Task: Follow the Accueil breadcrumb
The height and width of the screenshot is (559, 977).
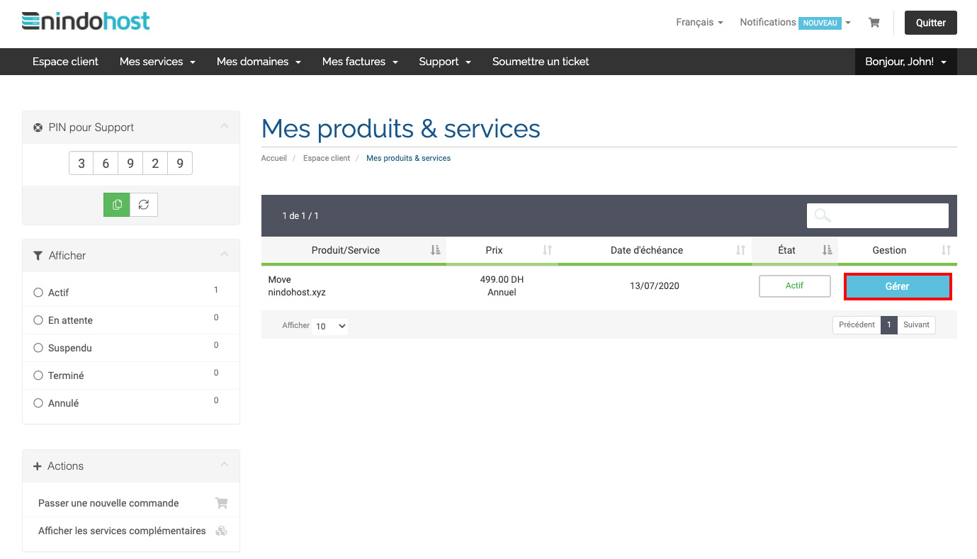Action: click(x=273, y=158)
